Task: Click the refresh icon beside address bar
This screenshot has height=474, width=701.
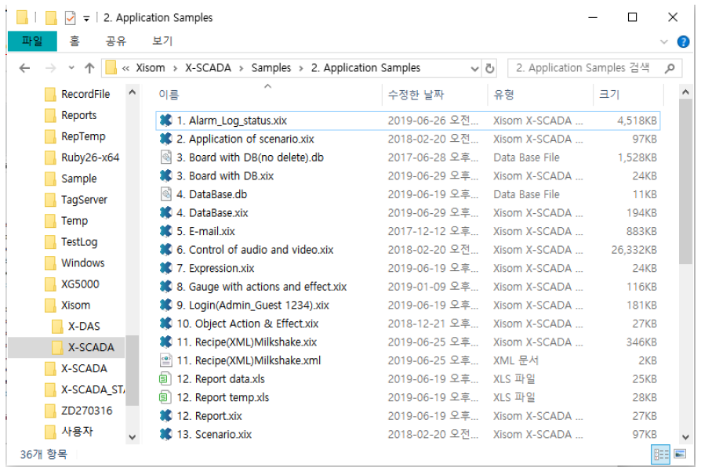Action: (490, 68)
